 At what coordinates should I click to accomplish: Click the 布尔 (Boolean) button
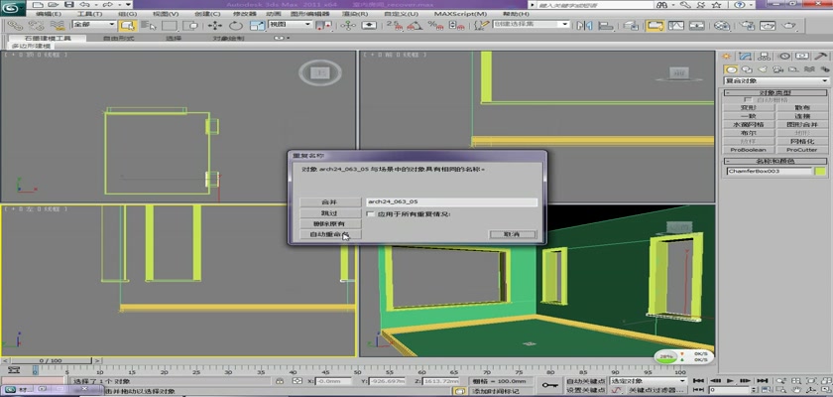coord(748,133)
